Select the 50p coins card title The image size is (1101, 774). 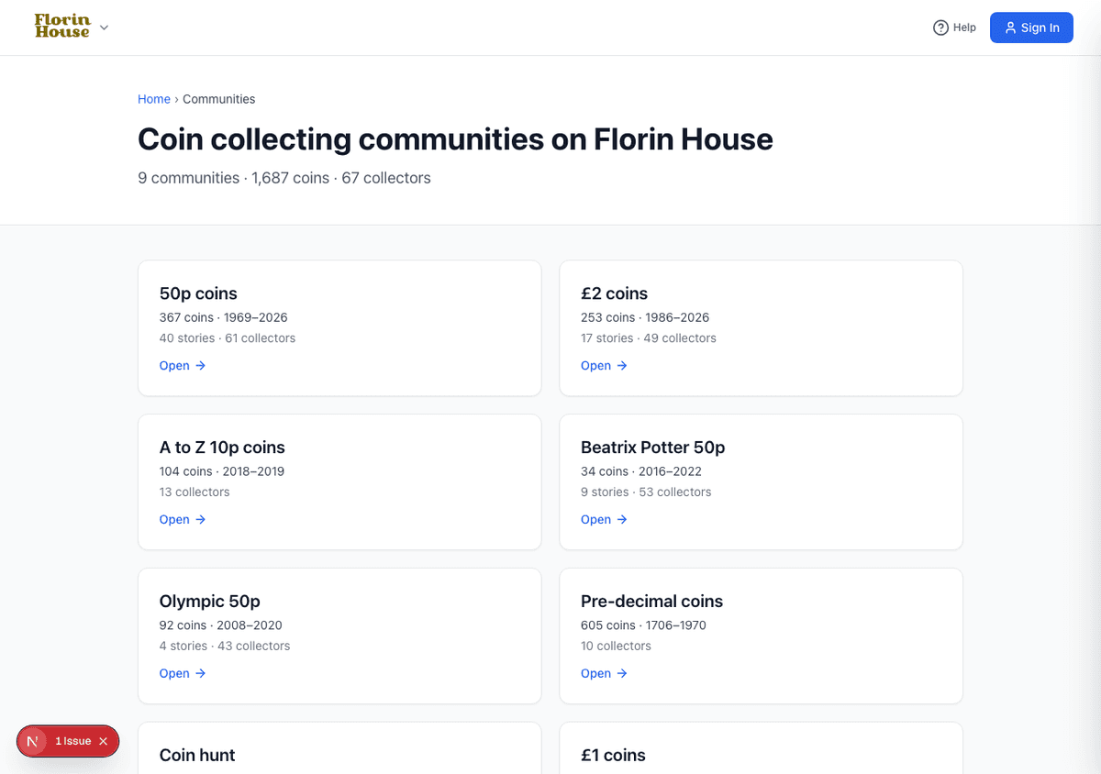click(198, 293)
